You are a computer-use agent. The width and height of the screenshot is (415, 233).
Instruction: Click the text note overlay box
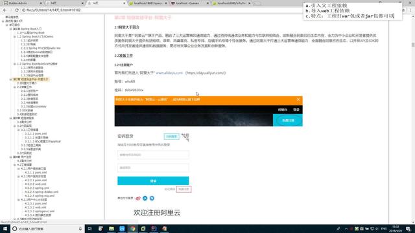[353, 11]
